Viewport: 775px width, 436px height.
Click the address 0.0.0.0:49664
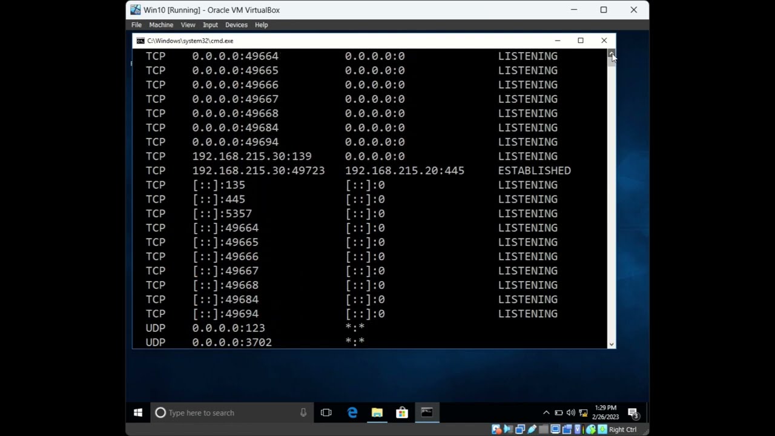236,56
